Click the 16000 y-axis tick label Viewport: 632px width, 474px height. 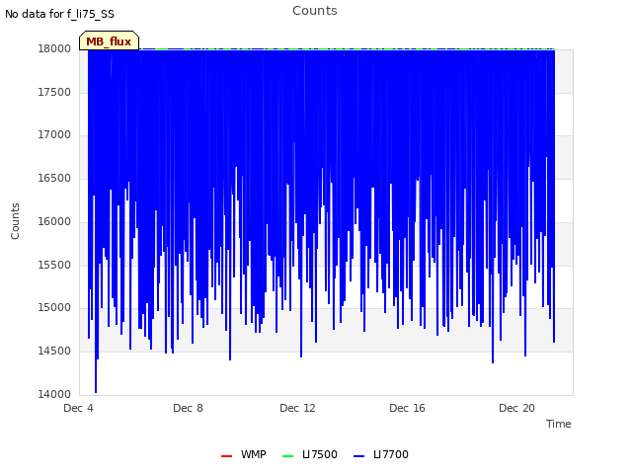pos(54,221)
